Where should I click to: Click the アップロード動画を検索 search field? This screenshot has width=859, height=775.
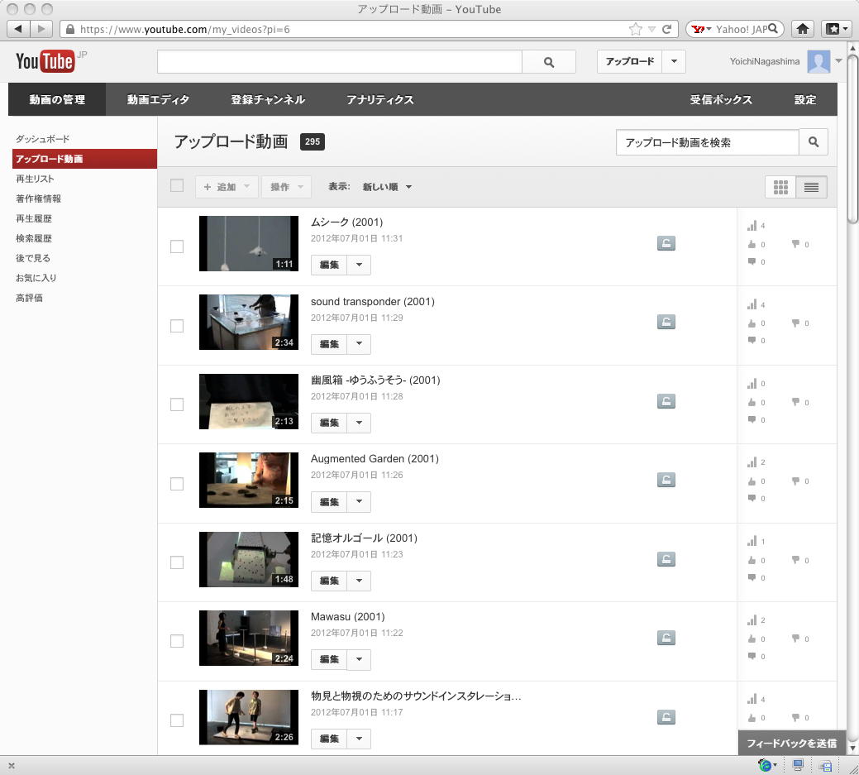pyautogui.click(x=707, y=142)
